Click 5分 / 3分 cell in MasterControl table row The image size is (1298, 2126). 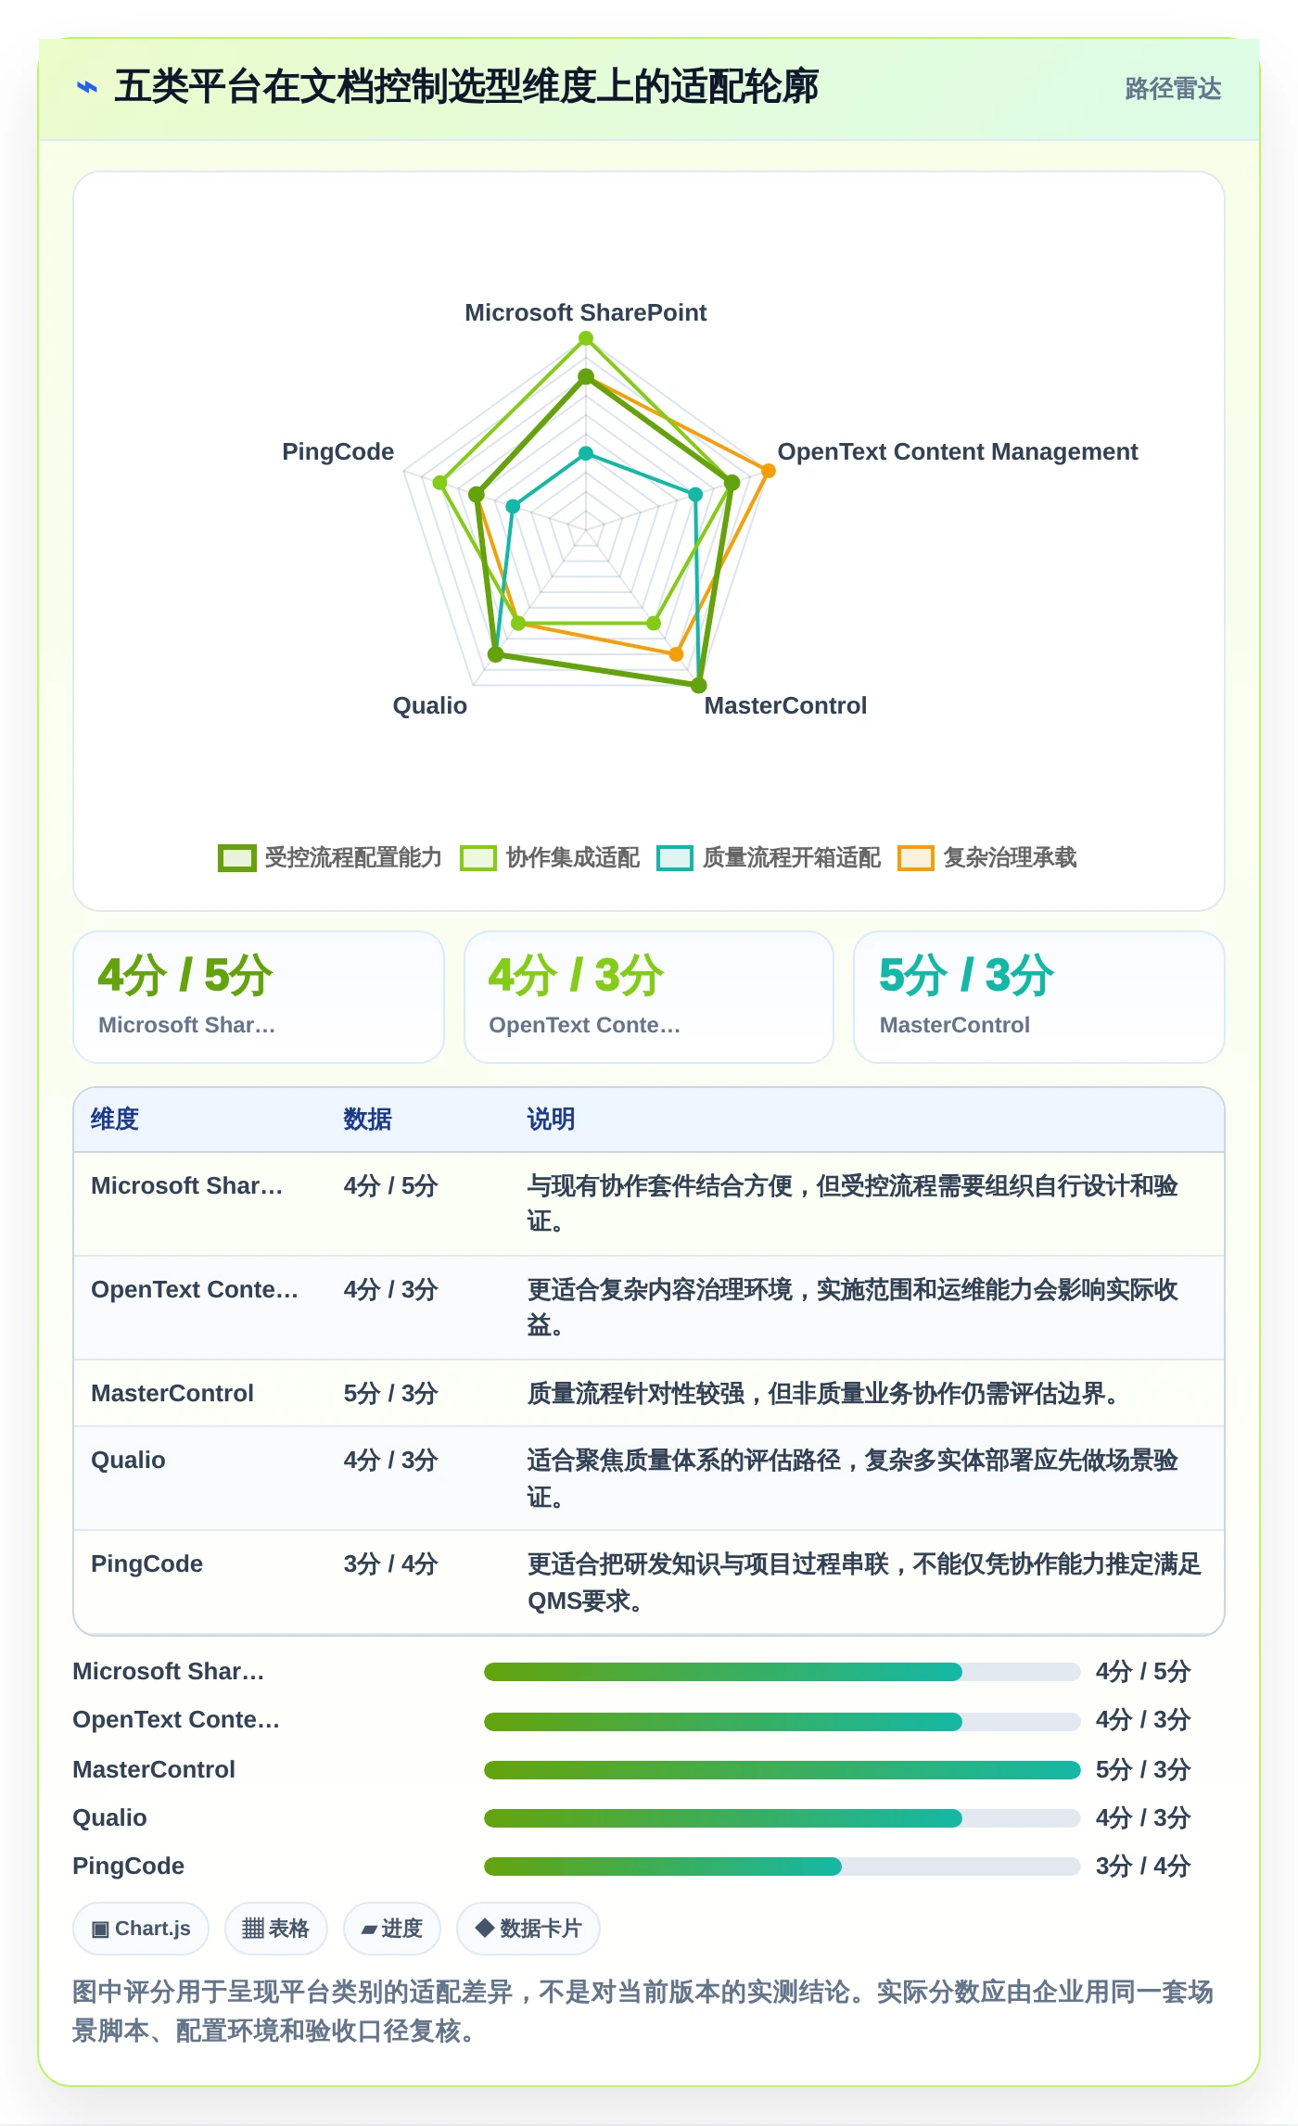390,1394
